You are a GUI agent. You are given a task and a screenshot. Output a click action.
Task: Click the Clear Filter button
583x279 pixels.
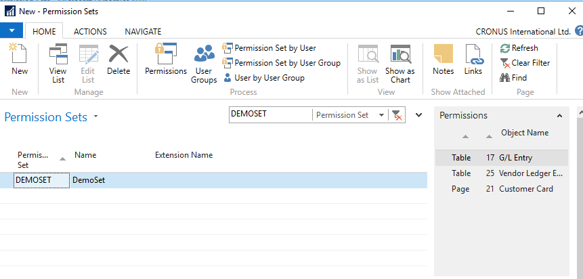tap(524, 63)
